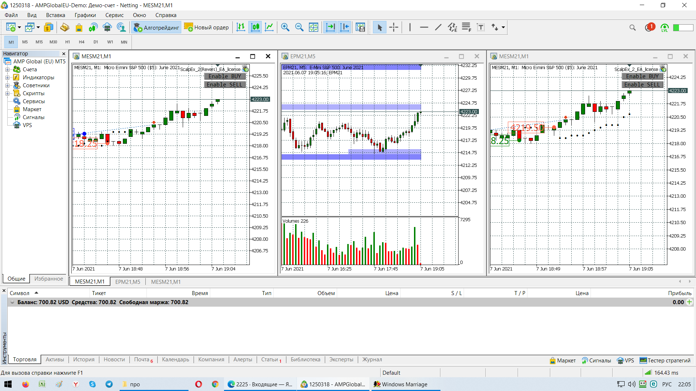This screenshot has height=391, width=696.
Task: Open the toolbar search magnifier
Action: coord(633,28)
